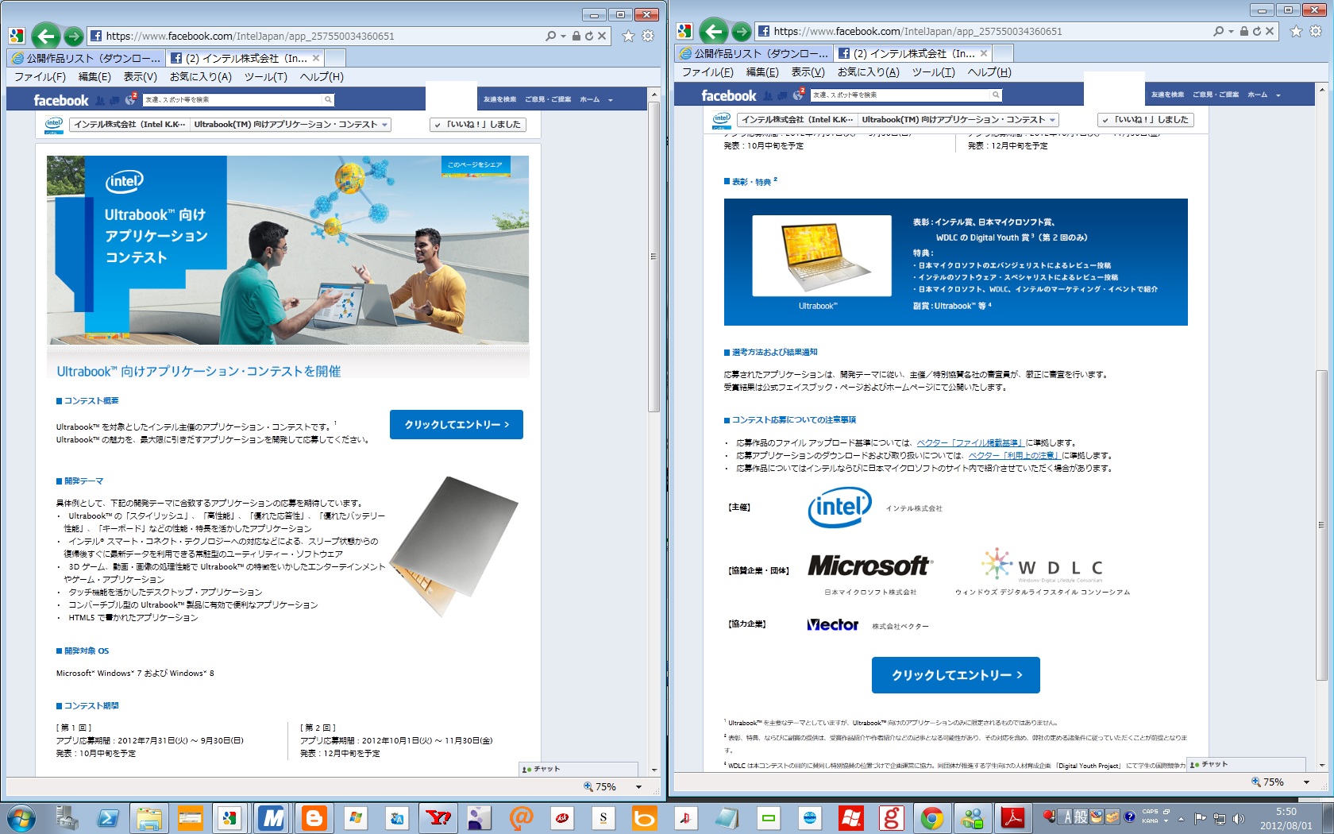Open address bar dropdown arrow in right window

[x=1231, y=31]
